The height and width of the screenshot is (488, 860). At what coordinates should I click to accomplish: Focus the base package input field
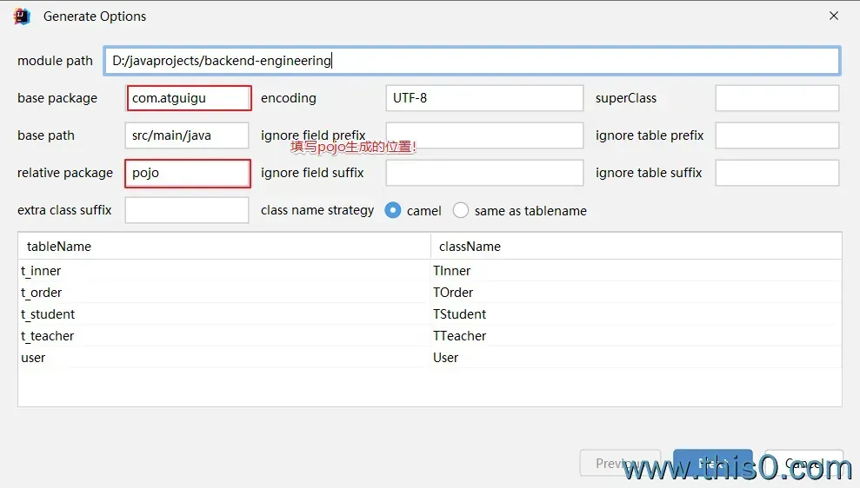(x=189, y=98)
